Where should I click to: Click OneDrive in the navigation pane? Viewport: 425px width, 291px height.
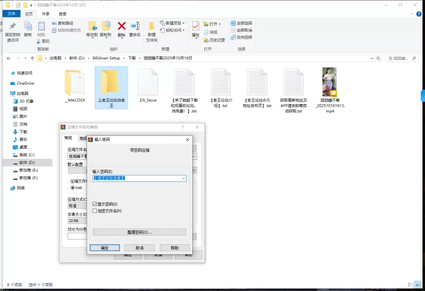[x=25, y=83]
